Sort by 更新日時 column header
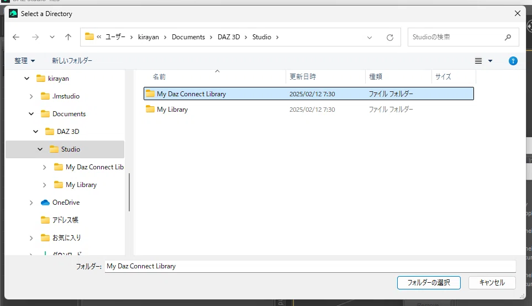532x306 pixels. click(x=303, y=77)
